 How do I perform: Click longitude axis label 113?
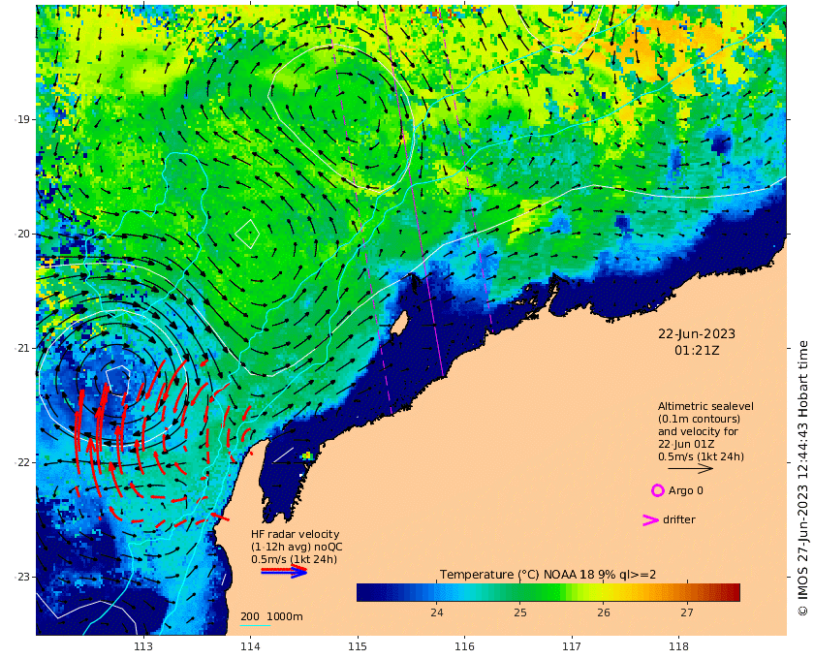pyautogui.click(x=143, y=646)
